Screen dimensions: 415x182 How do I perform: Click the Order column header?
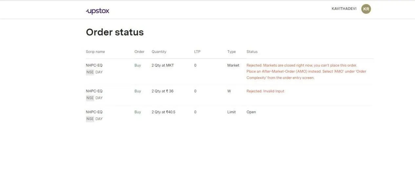click(139, 52)
